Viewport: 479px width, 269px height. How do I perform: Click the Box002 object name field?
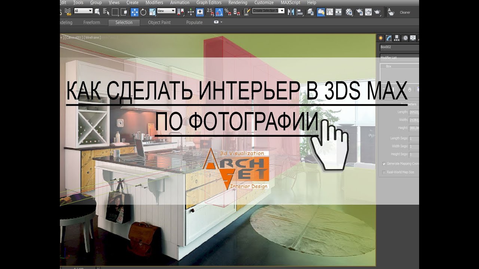[x=399, y=47]
